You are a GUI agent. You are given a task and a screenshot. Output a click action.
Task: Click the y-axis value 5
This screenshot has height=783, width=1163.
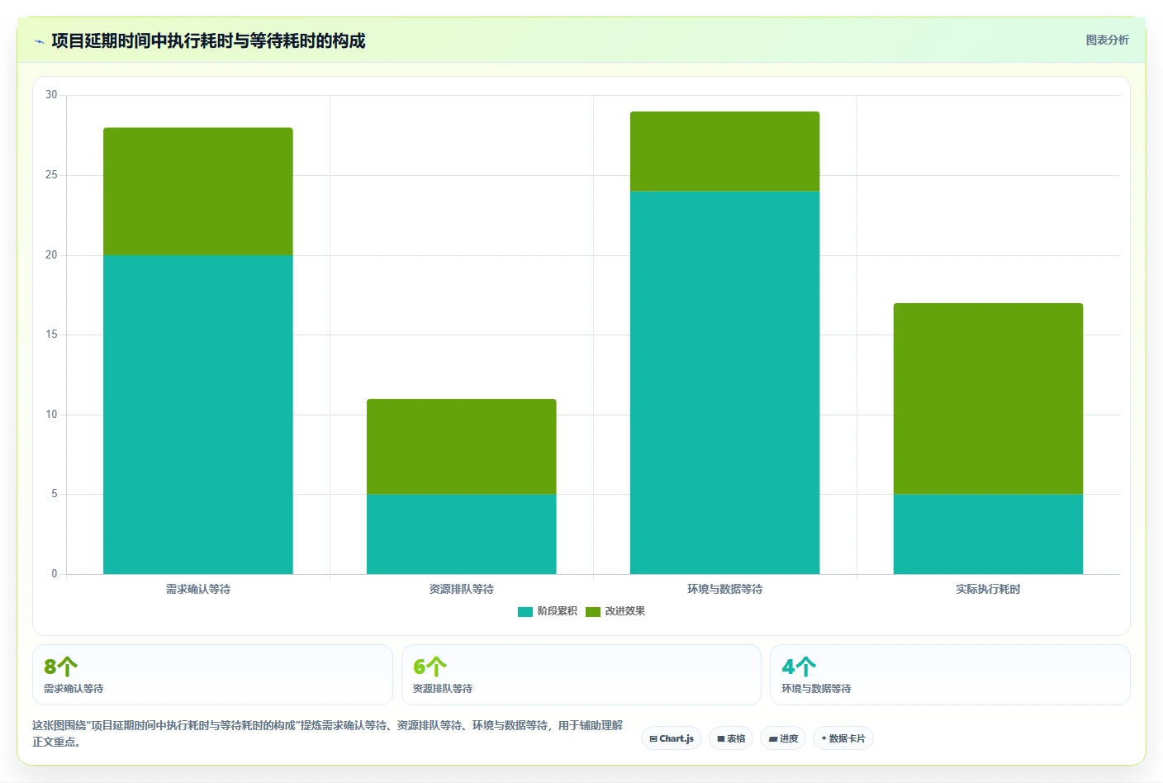55,494
